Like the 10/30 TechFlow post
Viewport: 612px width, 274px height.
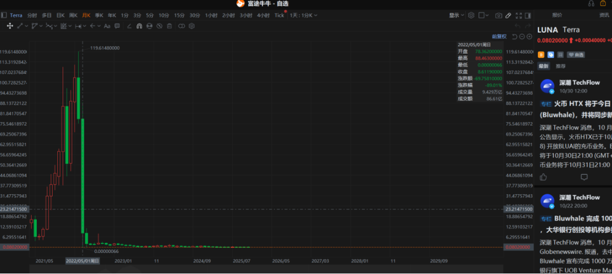click(543, 177)
